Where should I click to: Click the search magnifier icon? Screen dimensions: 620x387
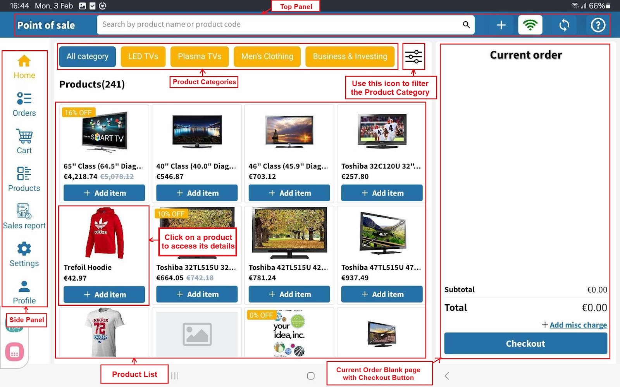click(x=466, y=25)
